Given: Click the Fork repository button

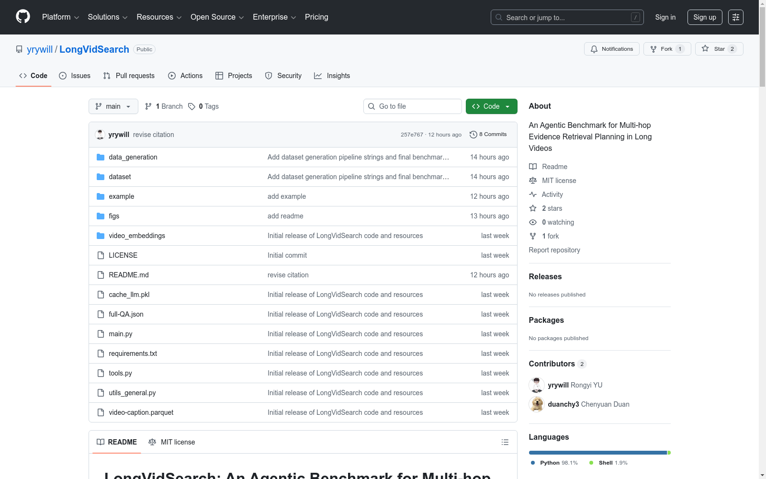Looking at the screenshot, I should pos(667,49).
